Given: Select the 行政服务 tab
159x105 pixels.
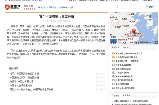Looking at the screenshot, I should coord(116,95).
